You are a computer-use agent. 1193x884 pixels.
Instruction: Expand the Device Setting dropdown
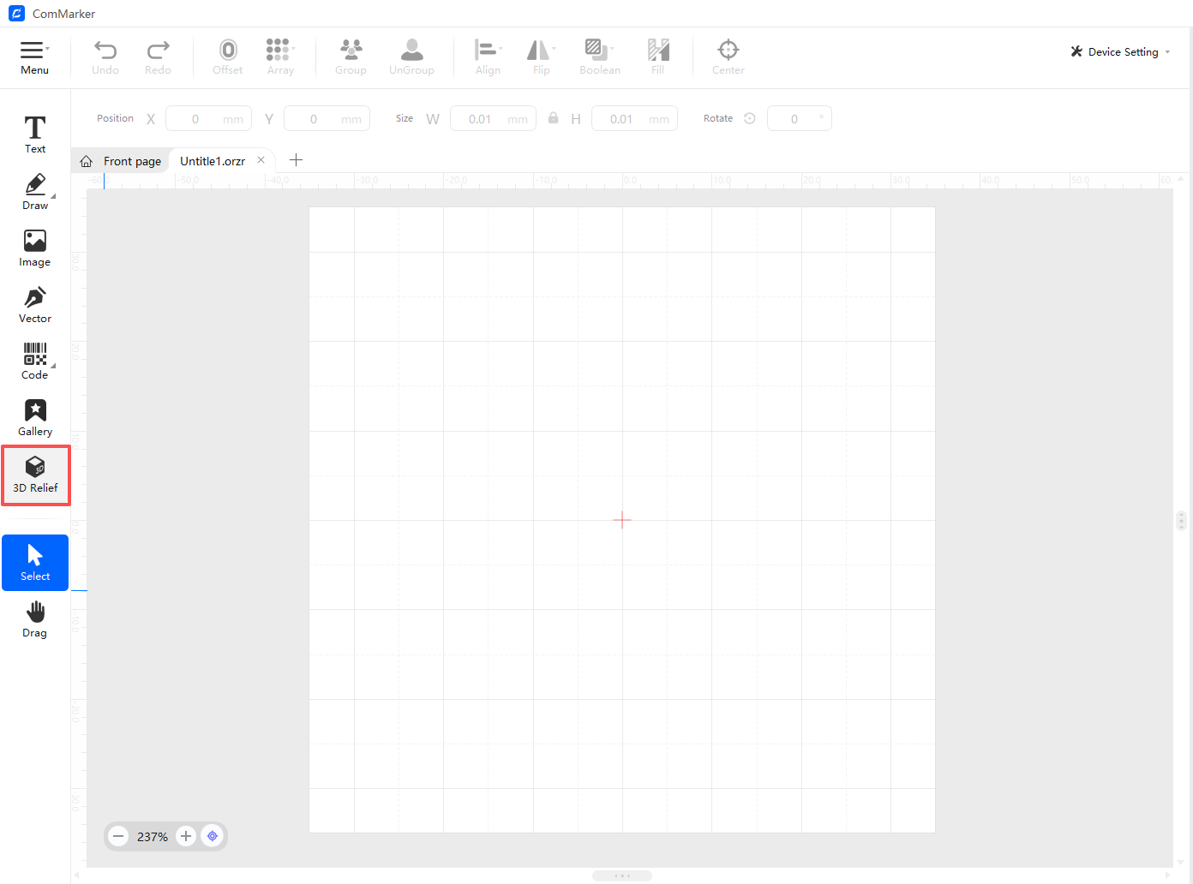tap(1122, 52)
